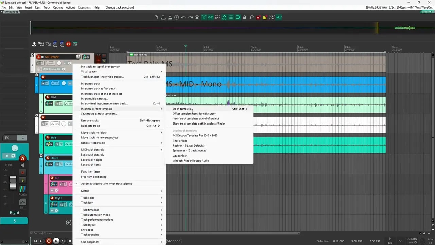This screenshot has height=245, width=435.
Task: Toggle snap magnet in toolbar
Action: tap(238, 17)
